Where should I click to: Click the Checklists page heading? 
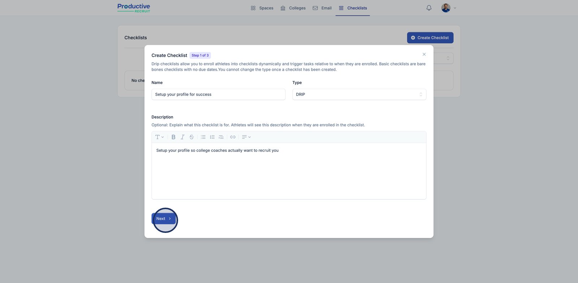136,38
